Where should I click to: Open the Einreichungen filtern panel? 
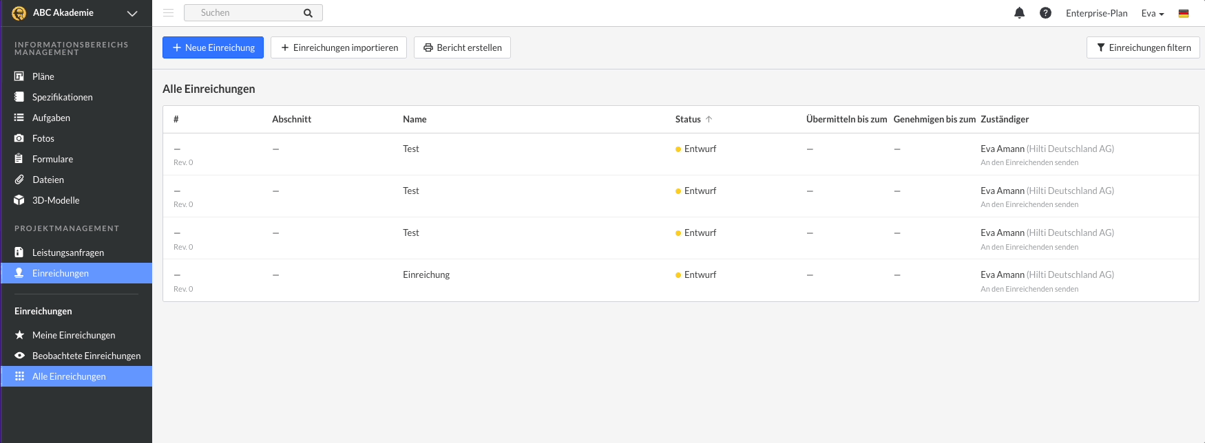click(1143, 47)
